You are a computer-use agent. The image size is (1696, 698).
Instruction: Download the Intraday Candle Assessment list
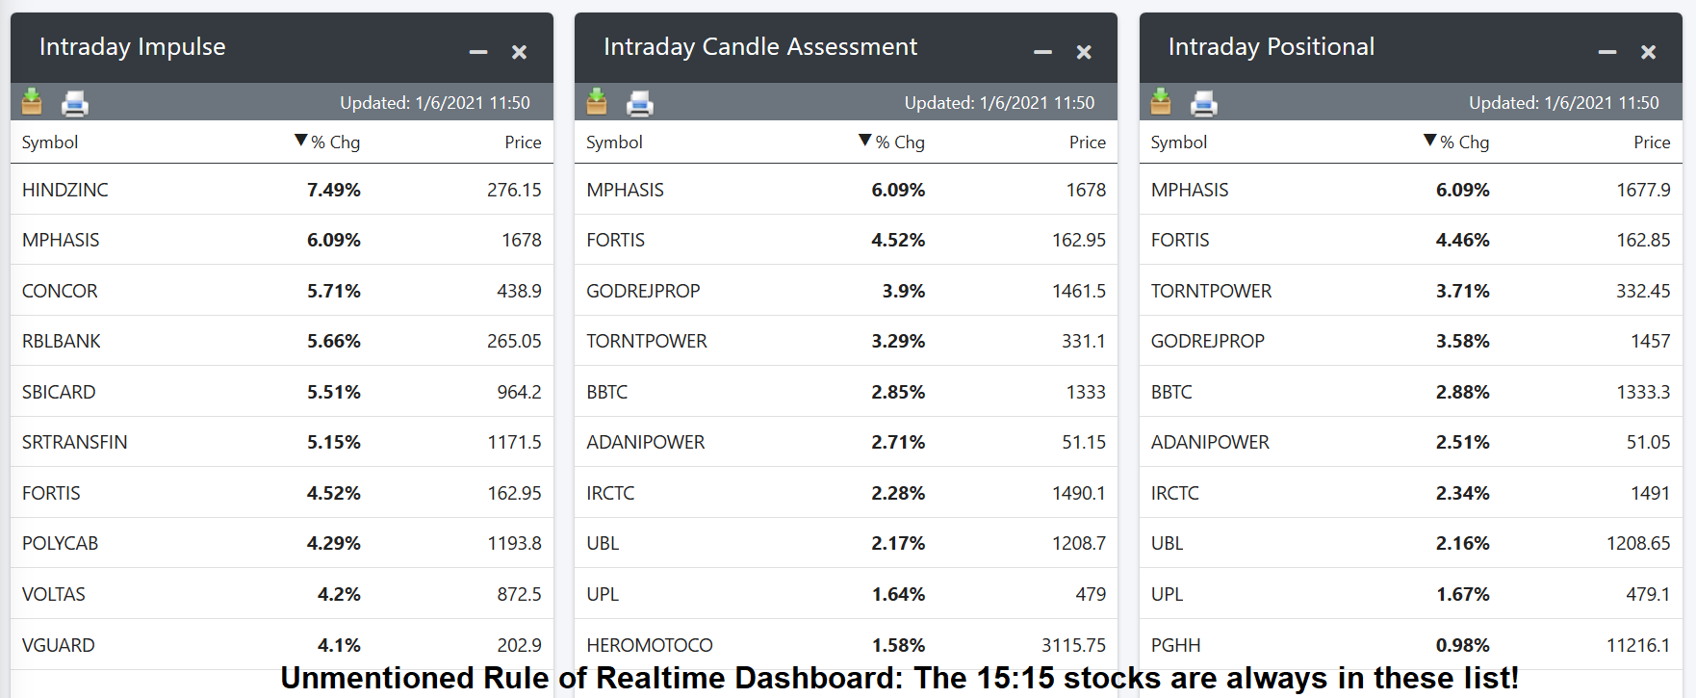point(597,101)
